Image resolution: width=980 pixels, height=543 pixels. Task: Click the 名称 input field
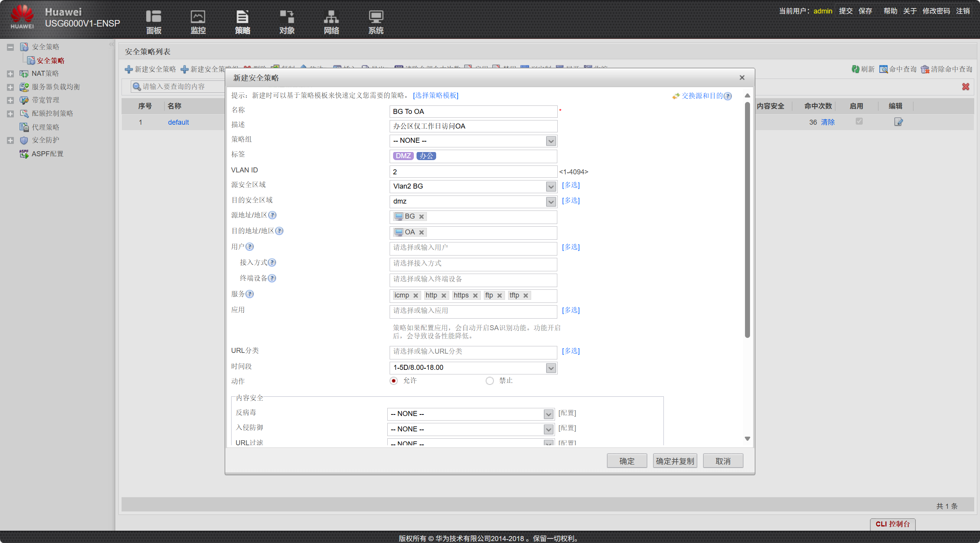click(x=473, y=112)
